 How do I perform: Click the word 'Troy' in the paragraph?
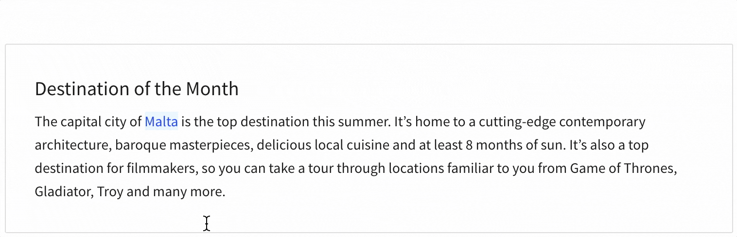[110, 192]
